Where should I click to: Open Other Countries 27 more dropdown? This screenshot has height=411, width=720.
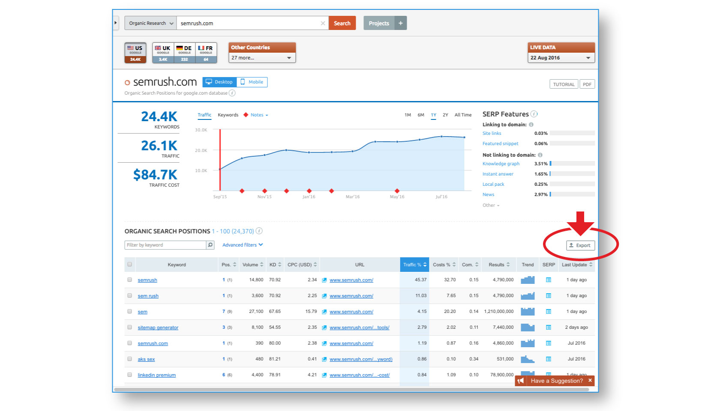pos(262,58)
